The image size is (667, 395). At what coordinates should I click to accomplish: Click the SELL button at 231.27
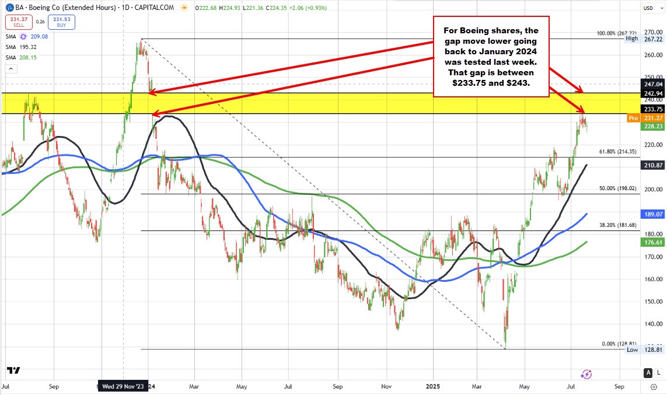pyautogui.click(x=19, y=22)
